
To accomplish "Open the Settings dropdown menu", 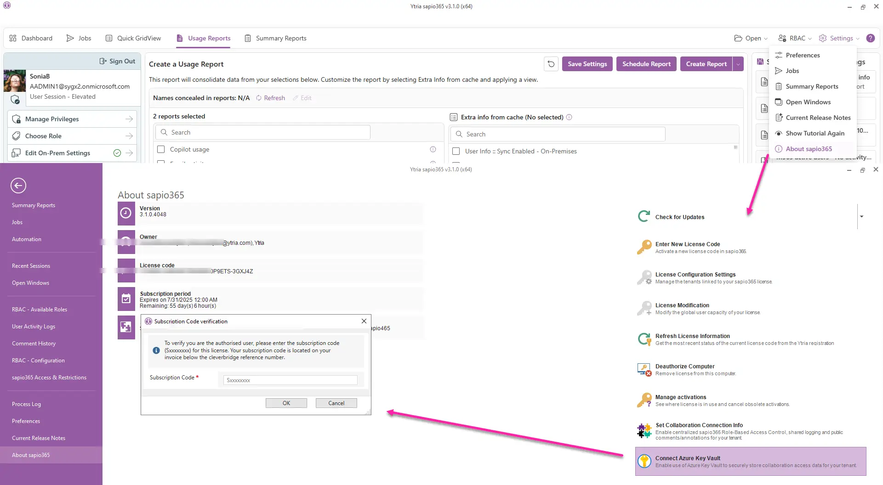I will pos(839,38).
